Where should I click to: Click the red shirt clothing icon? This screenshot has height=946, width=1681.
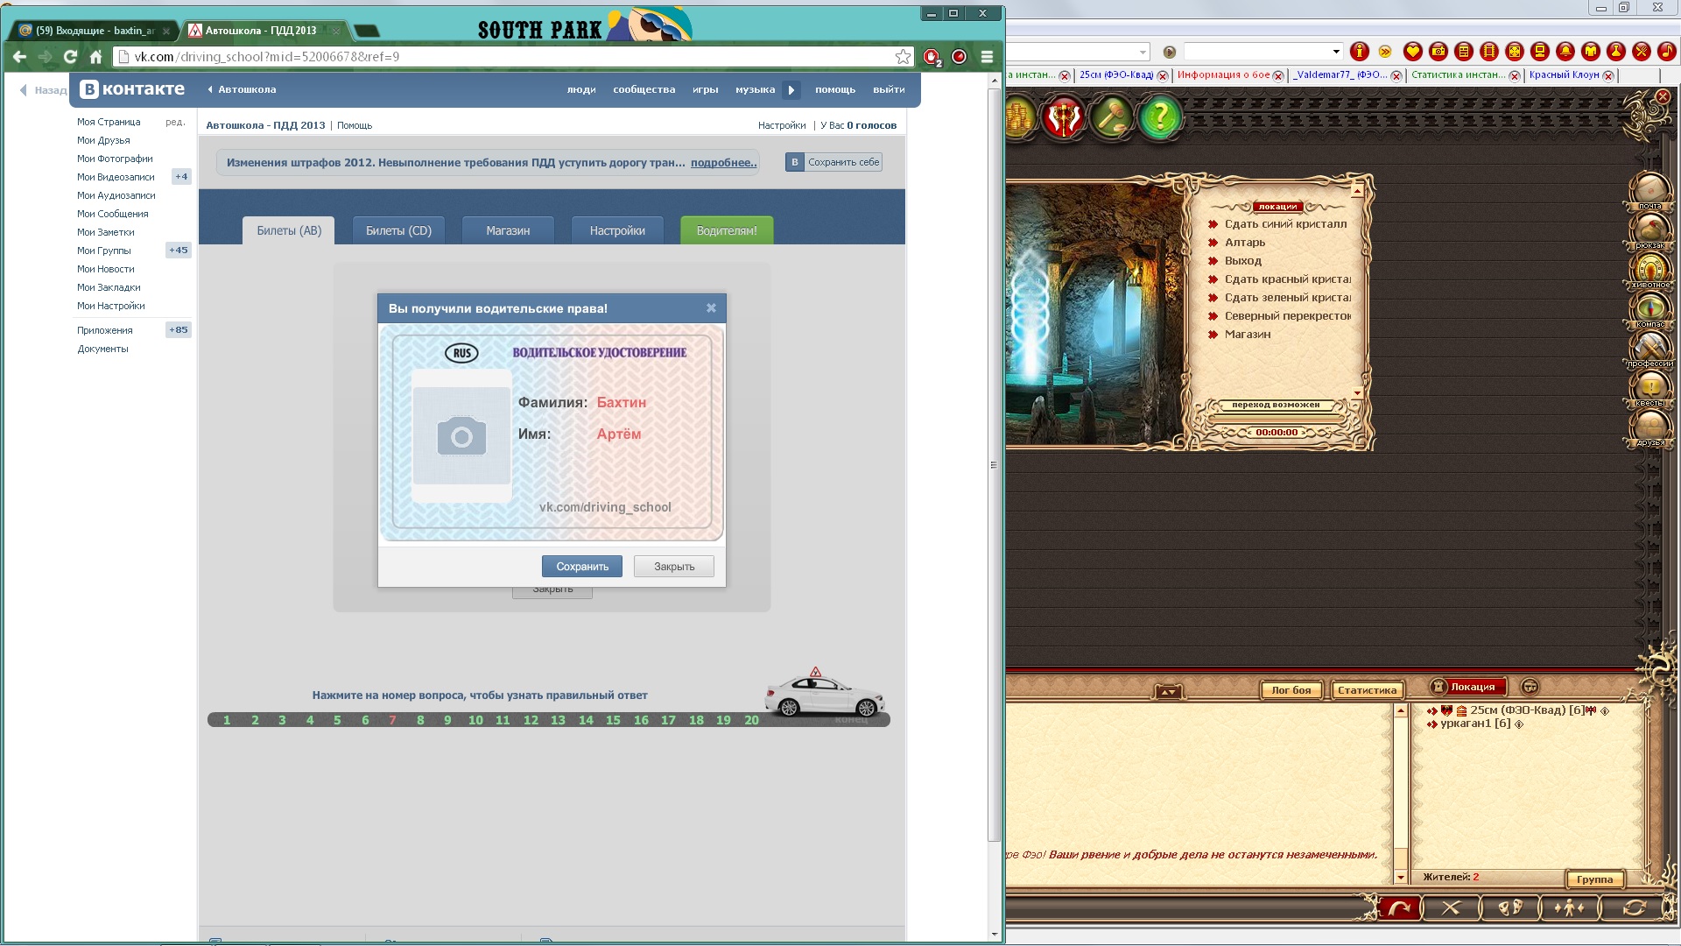tap(1590, 52)
